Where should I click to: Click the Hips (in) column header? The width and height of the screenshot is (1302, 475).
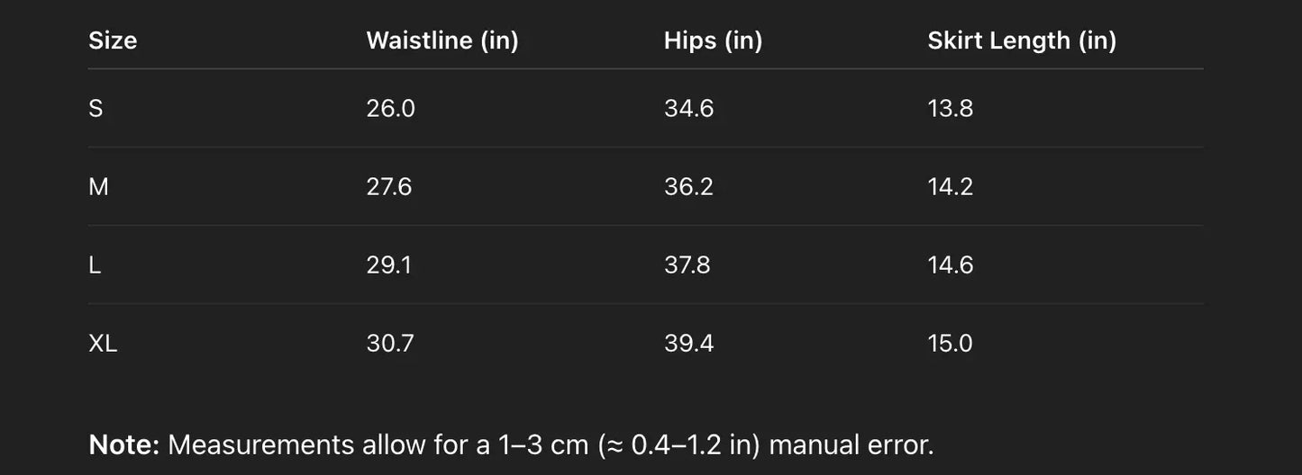pyautogui.click(x=713, y=40)
